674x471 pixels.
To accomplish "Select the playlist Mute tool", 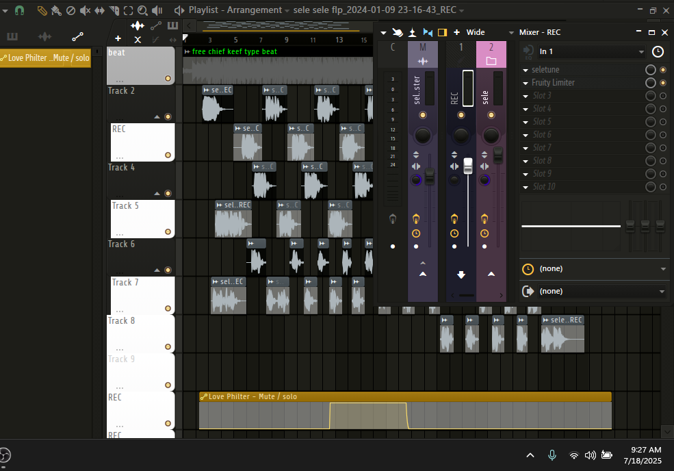I will (x=85, y=10).
